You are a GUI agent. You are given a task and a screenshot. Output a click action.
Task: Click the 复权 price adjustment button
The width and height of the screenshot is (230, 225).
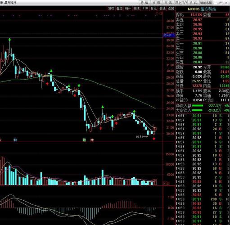pyautogui.click(x=111, y=9)
